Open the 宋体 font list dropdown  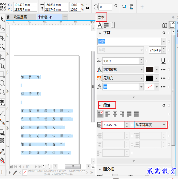[x=164, y=42]
